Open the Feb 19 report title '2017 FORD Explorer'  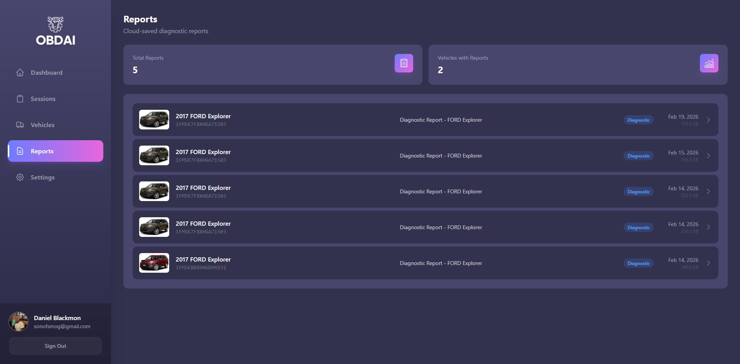[203, 116]
